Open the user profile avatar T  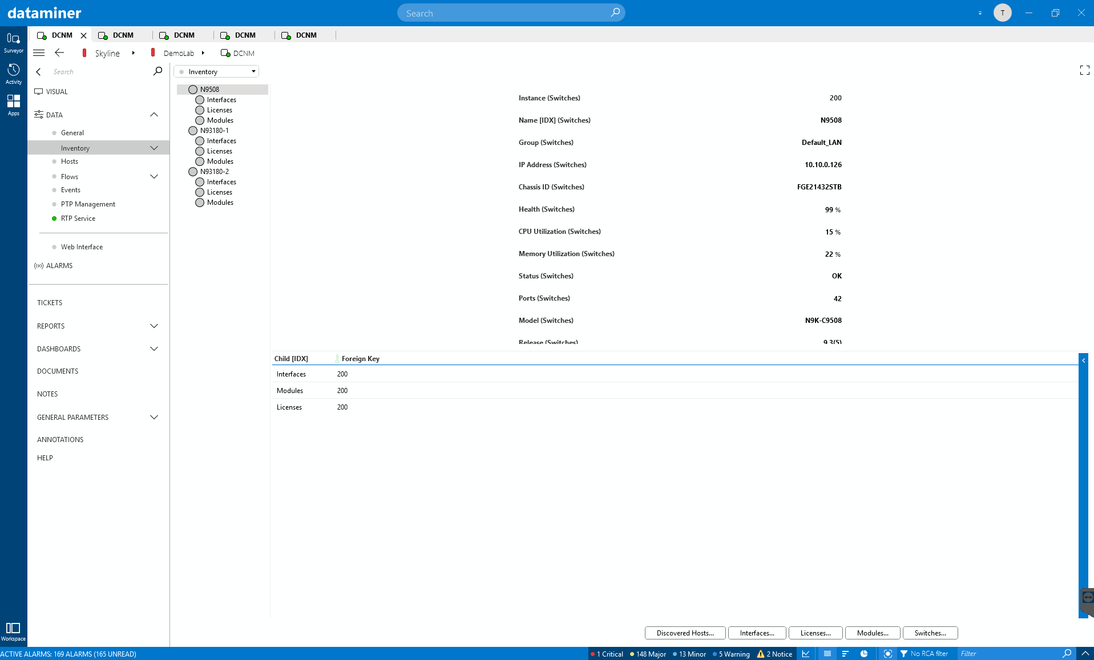tap(1002, 13)
